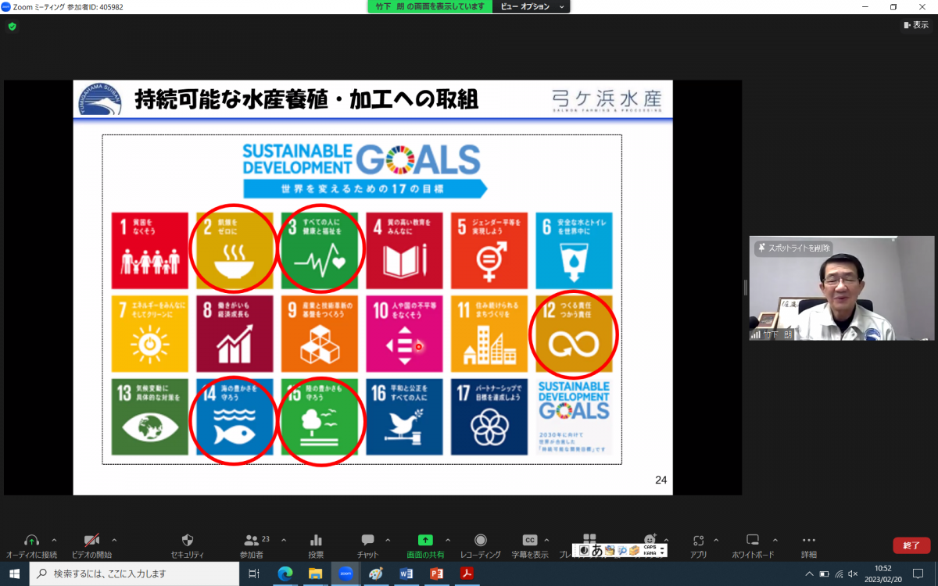Screen dimensions: 938x586
Task: Open the Windows notification center
Action: point(918,573)
